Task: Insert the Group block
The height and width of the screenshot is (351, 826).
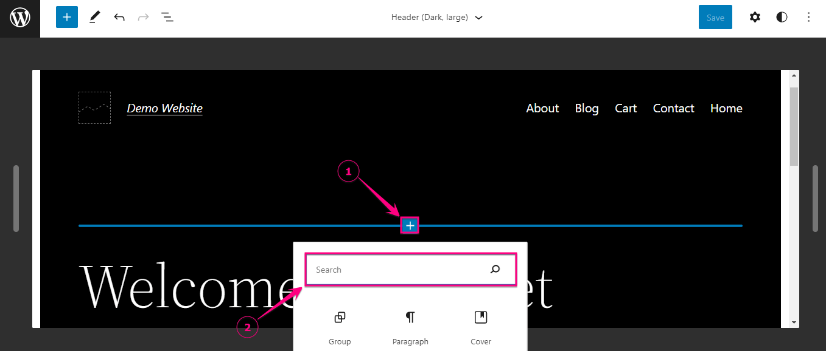Action: [340, 328]
